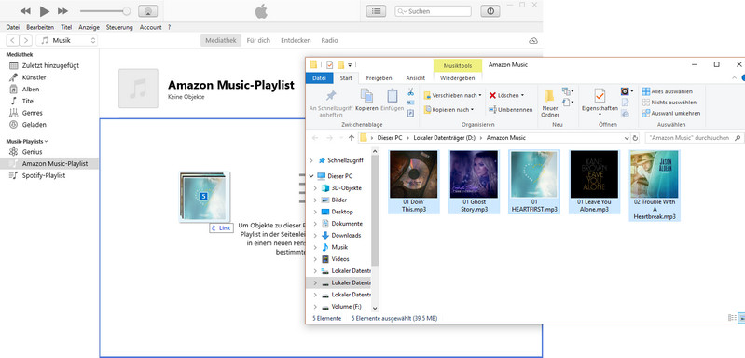
Task: Start playback with the iTunes play button
Action: point(44,11)
